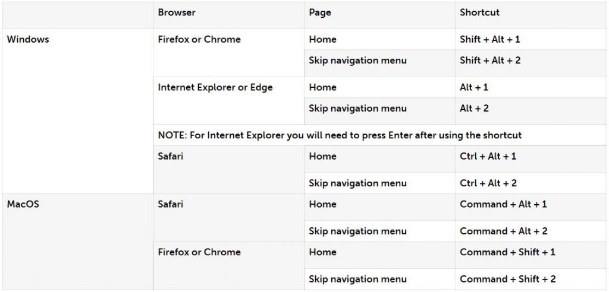Click Skip navigation menu beside Ctrl + Alt + 2

(x=357, y=183)
